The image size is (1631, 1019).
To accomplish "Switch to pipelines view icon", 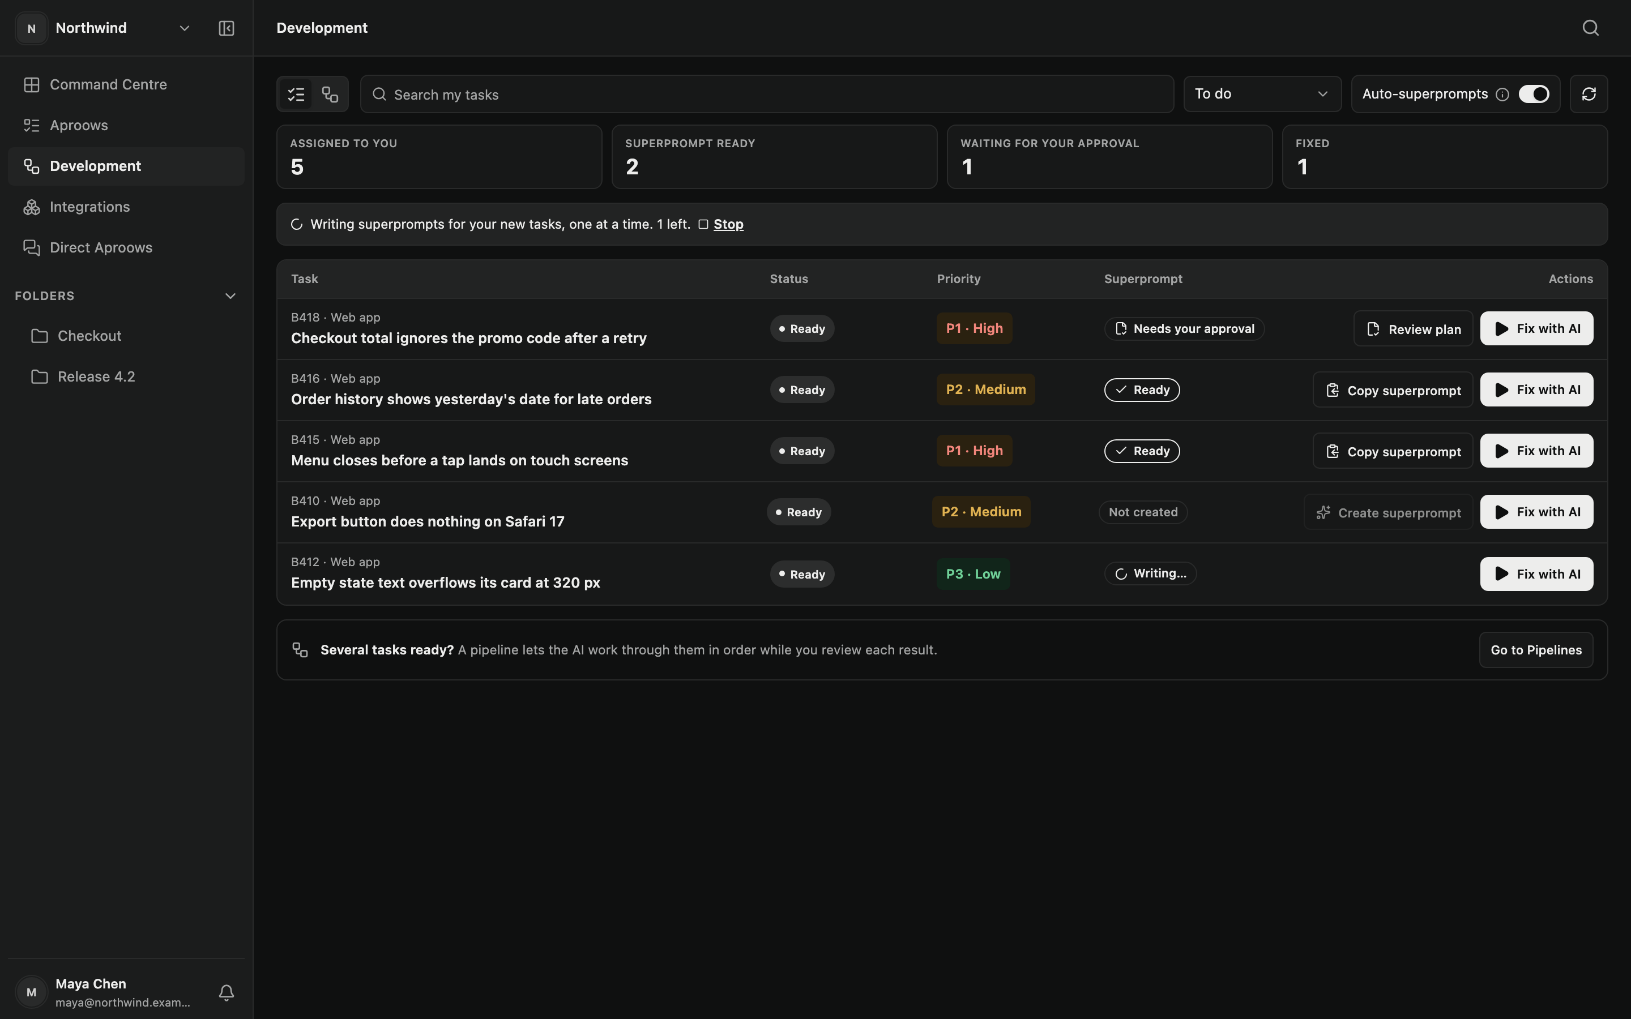I will [x=330, y=95].
